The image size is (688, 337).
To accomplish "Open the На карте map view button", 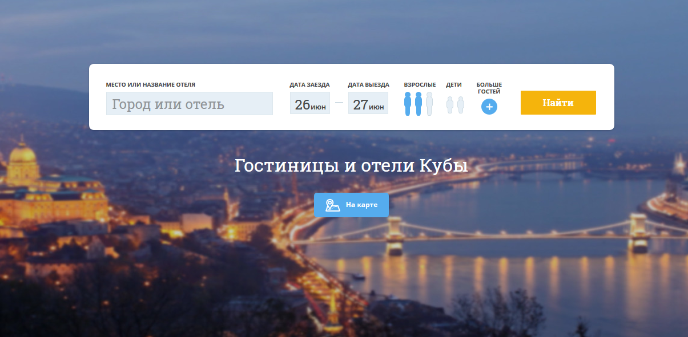I will click(x=351, y=205).
